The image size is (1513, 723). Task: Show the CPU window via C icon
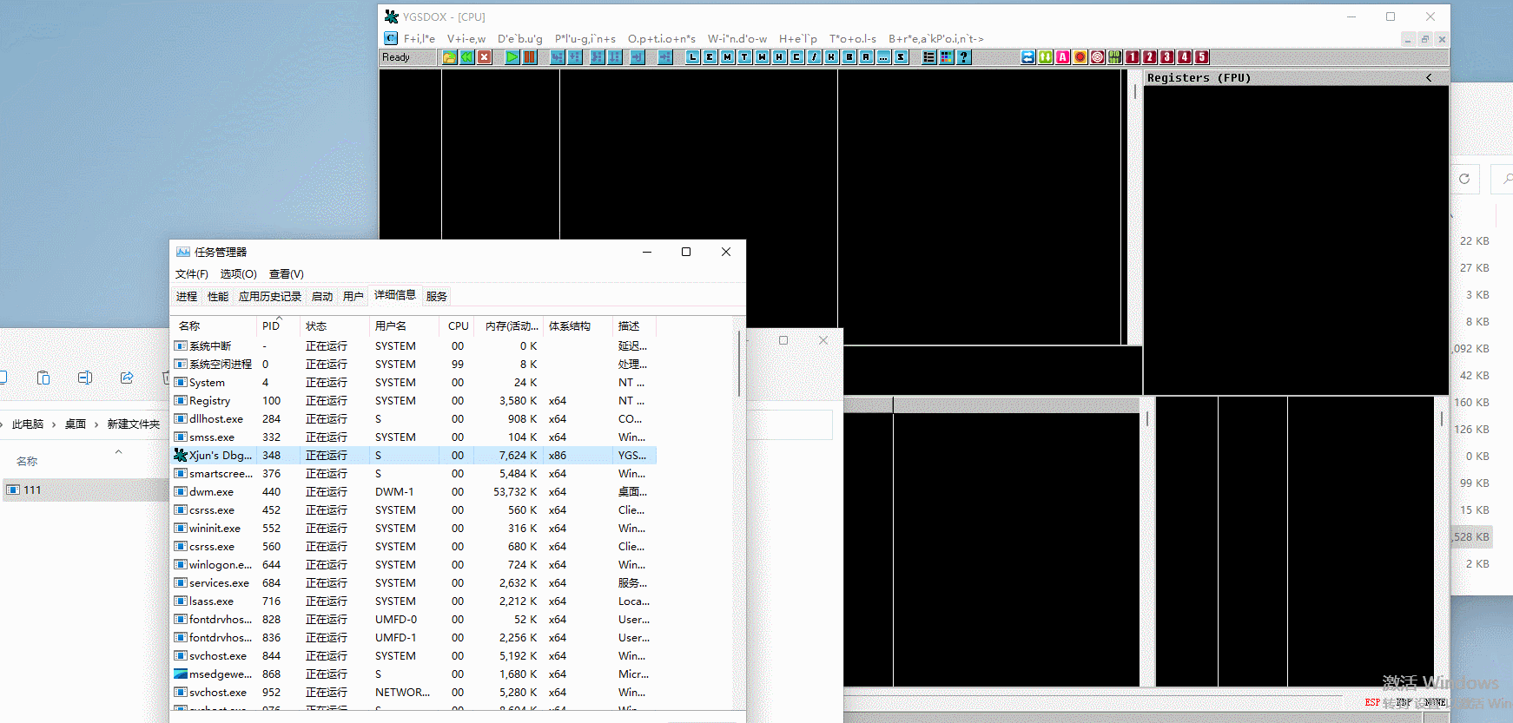[x=797, y=57]
